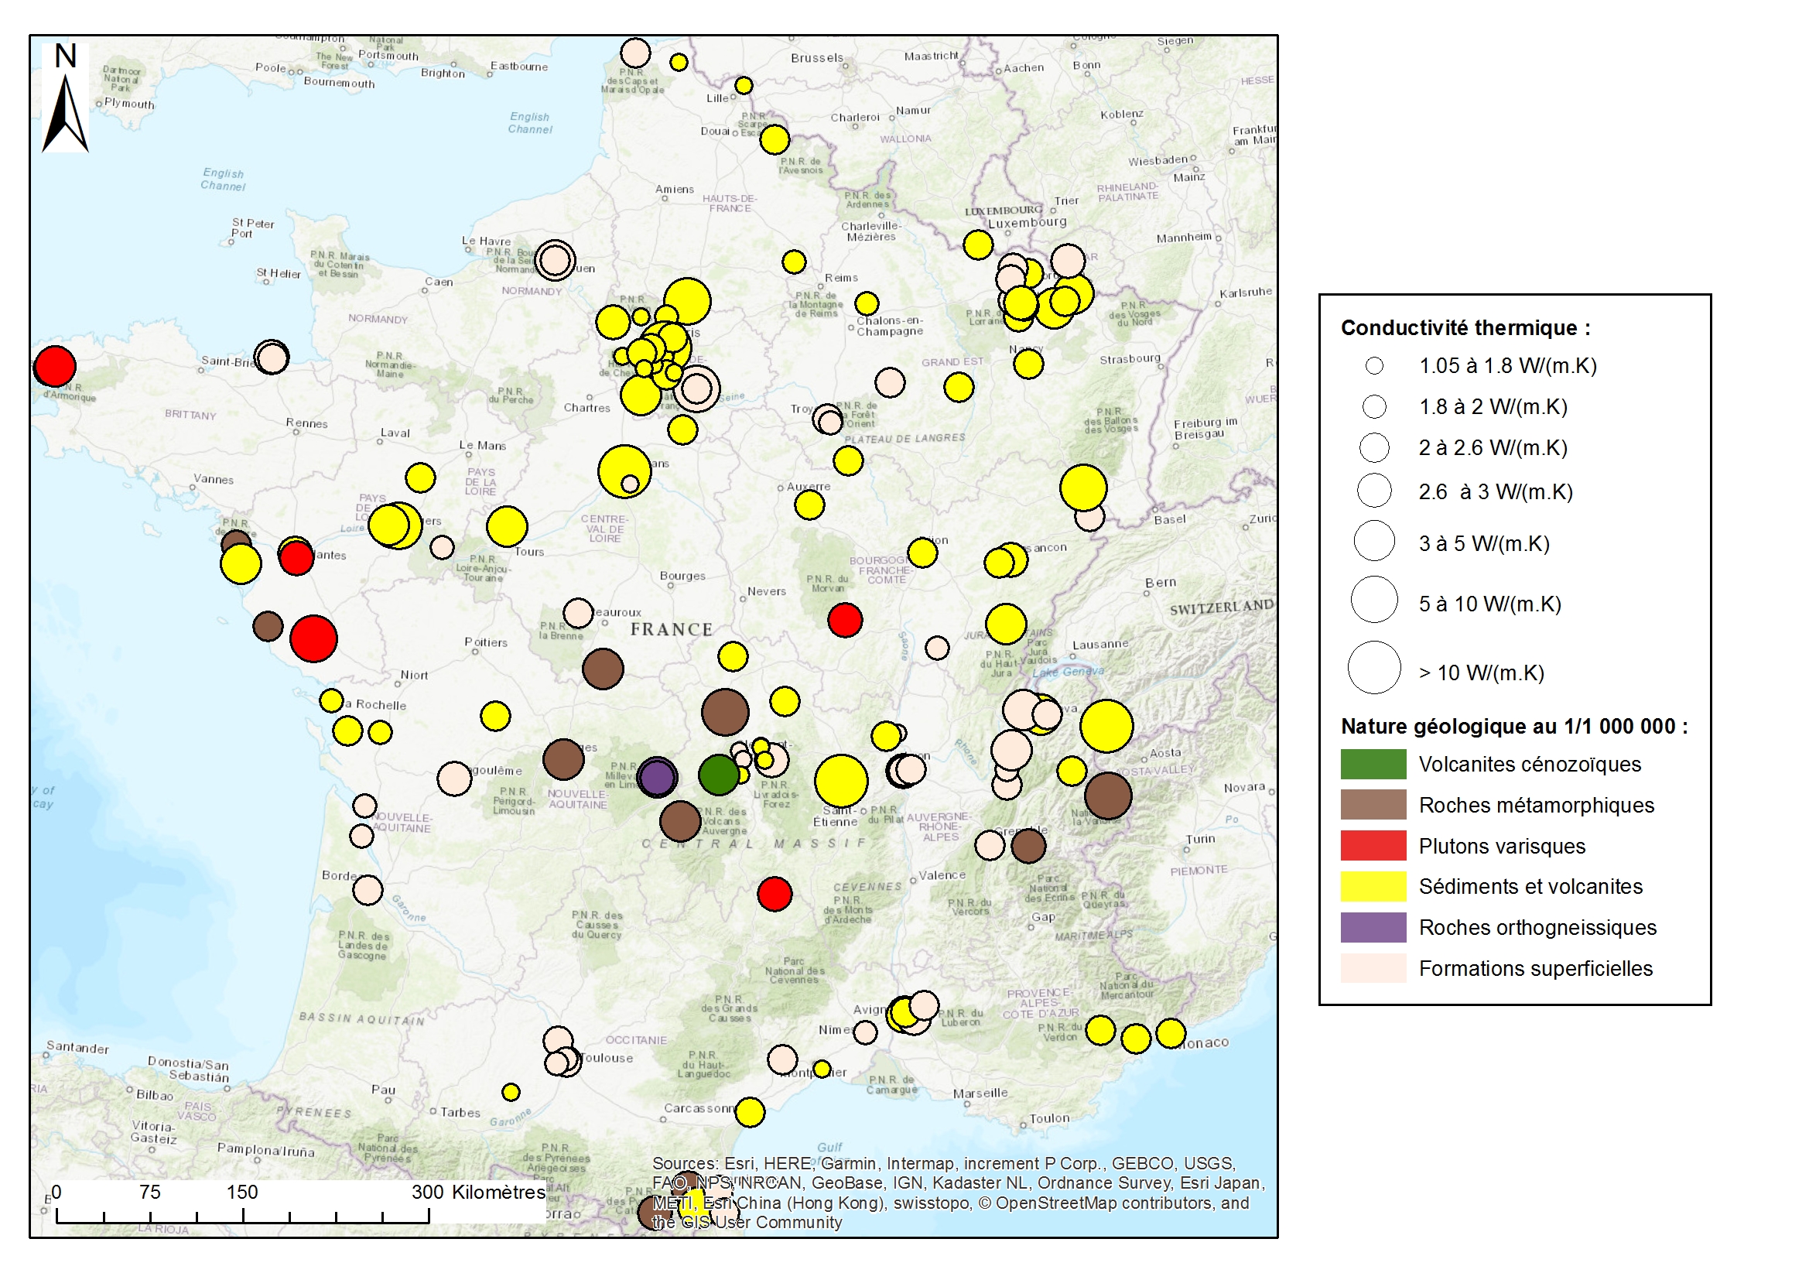Viewport: 1809px width, 1280px height.
Task: Click the 'Formations superficielles' legend label
Action: (1536, 968)
